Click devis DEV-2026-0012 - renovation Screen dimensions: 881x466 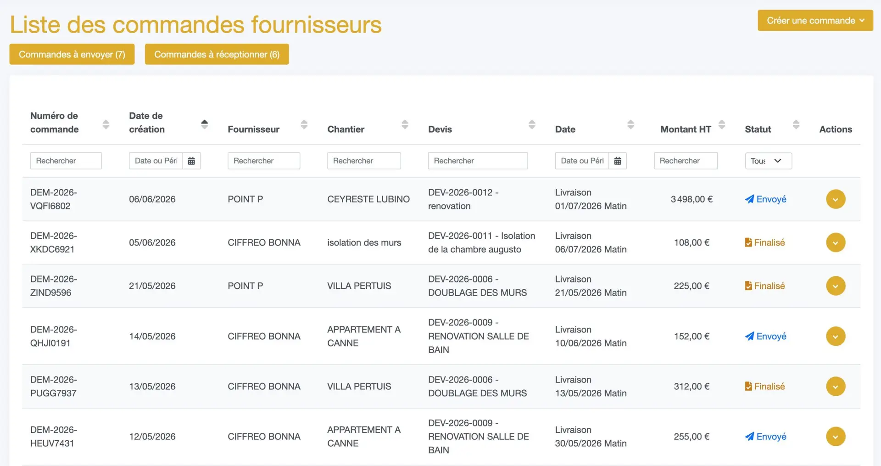tap(463, 199)
